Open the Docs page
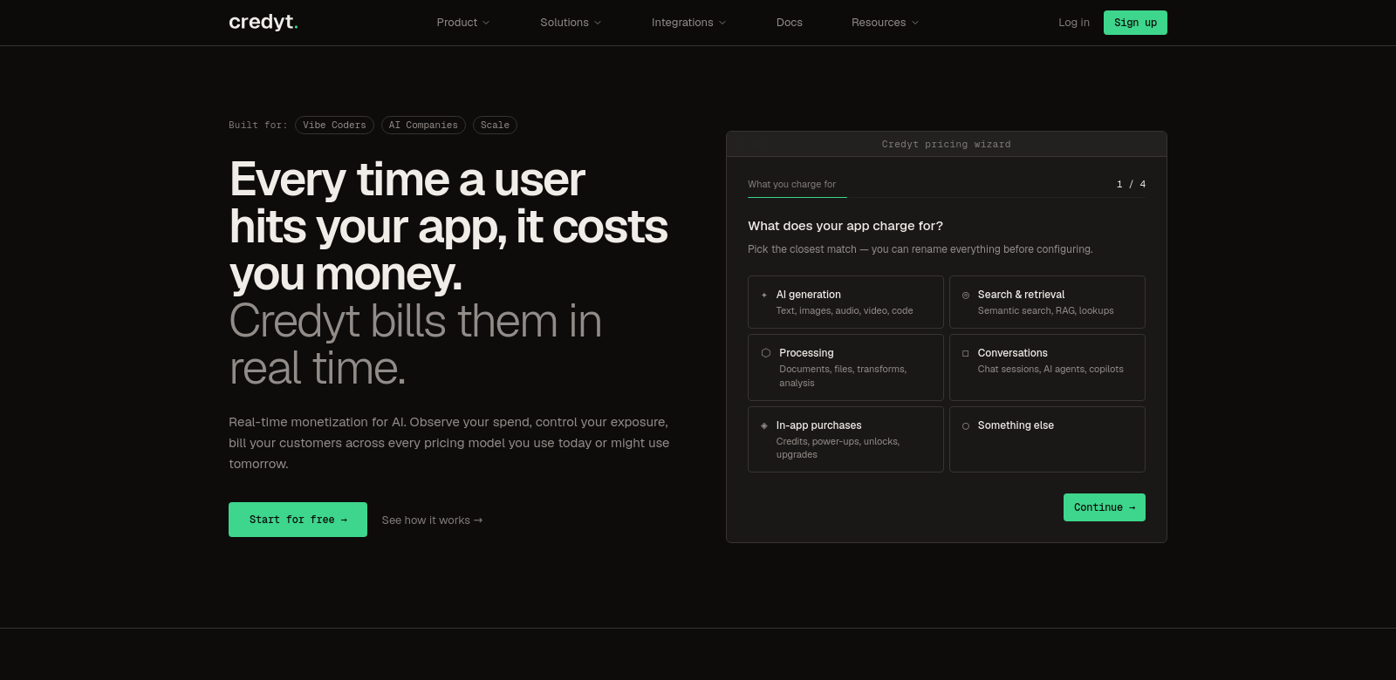The image size is (1396, 680). tap(790, 23)
